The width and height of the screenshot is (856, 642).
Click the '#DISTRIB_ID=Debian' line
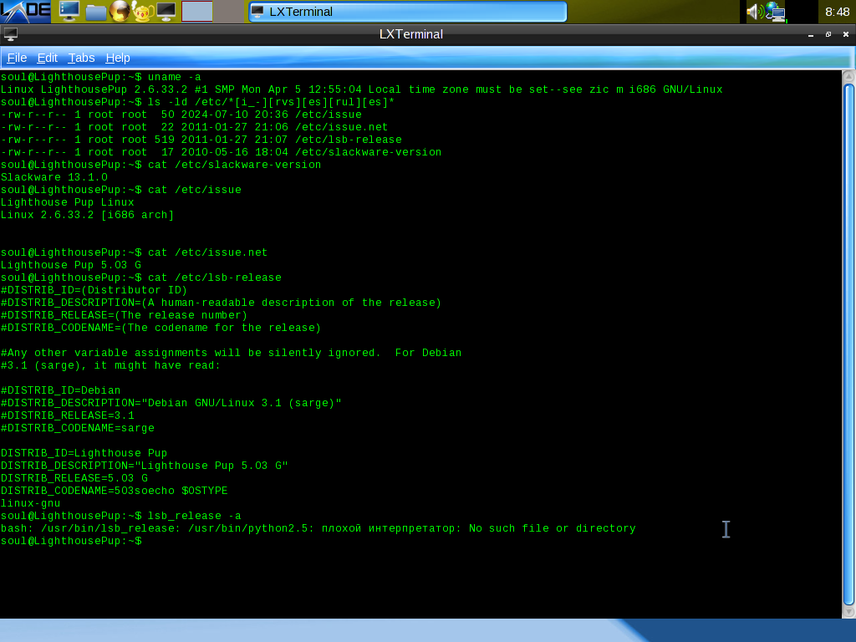point(60,391)
